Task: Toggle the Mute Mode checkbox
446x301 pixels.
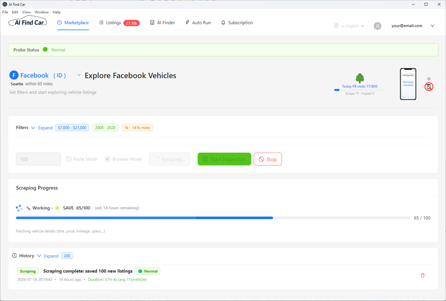Action: pos(69,159)
